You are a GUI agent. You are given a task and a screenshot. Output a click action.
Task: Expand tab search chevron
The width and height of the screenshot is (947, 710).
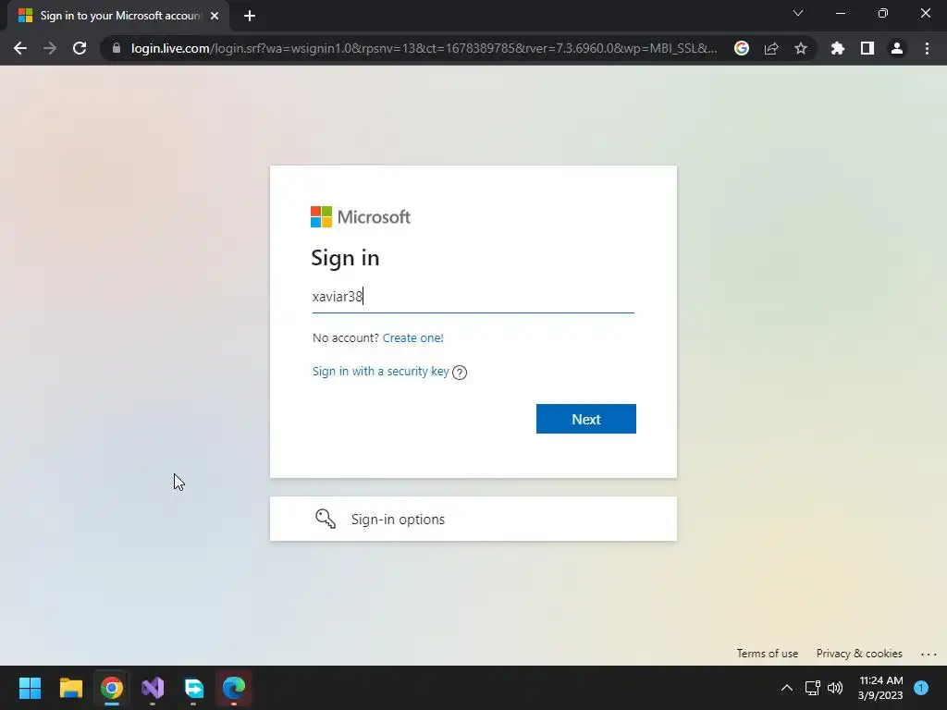coord(798,13)
